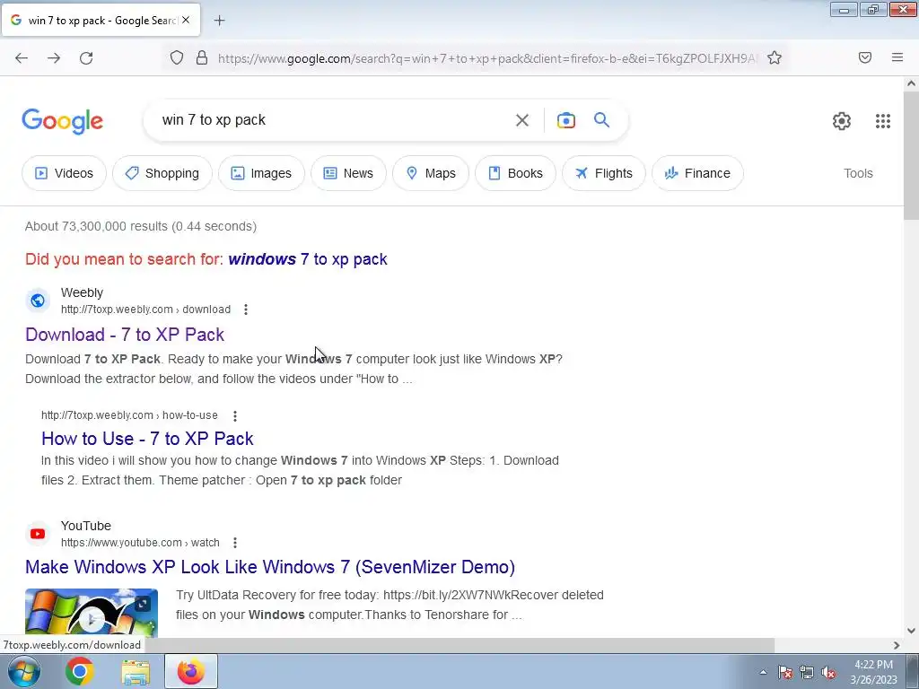Click the horizontal scrollbar right arrow
Screen dimensions: 919x689
897,645
